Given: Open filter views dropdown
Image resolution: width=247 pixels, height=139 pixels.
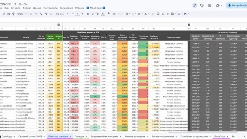Looking at the screenshot, I should tap(173, 14).
